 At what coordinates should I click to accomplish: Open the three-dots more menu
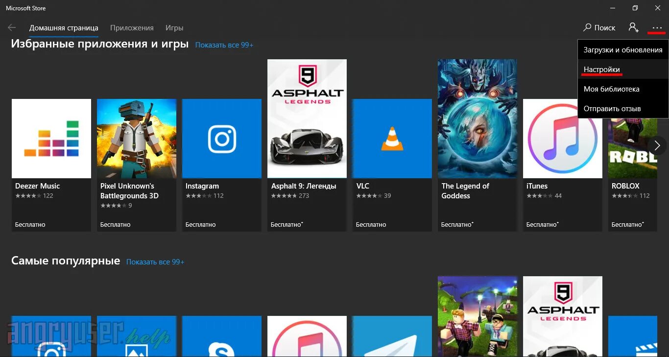point(657,28)
